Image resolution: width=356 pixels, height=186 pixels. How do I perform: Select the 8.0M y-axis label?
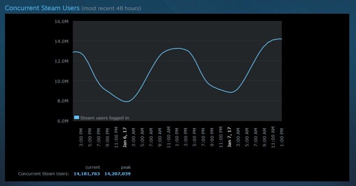point(62,101)
